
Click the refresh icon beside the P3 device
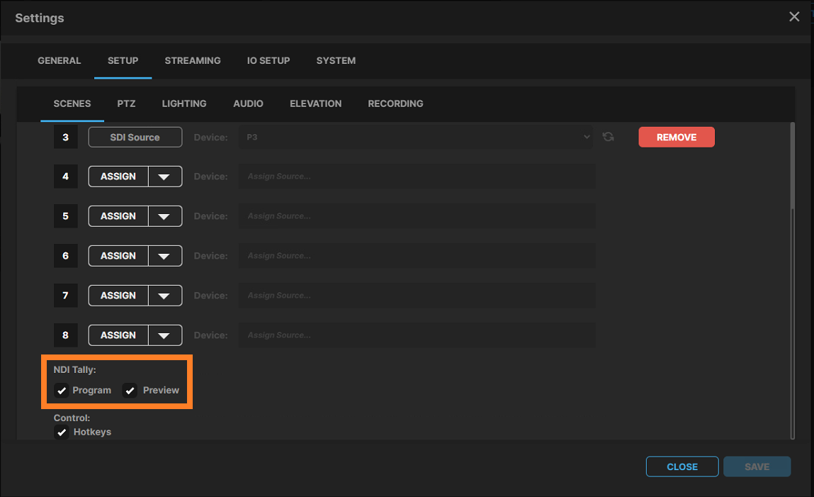(x=608, y=137)
